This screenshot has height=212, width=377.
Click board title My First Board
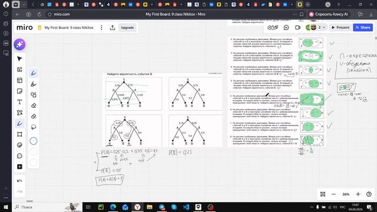[69, 28]
